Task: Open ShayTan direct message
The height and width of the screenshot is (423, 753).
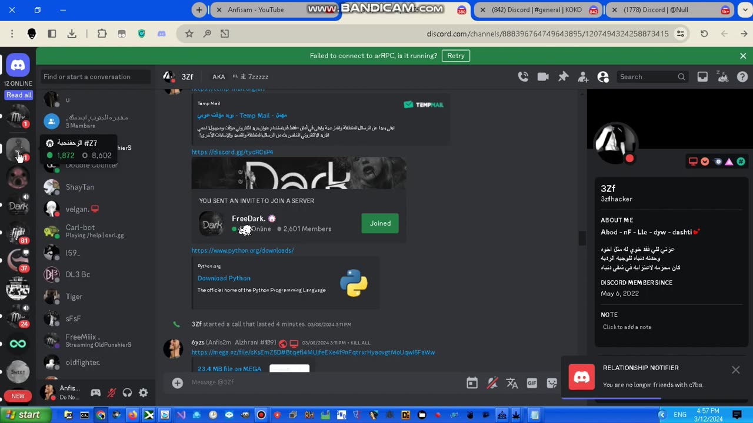Action: [94, 187]
